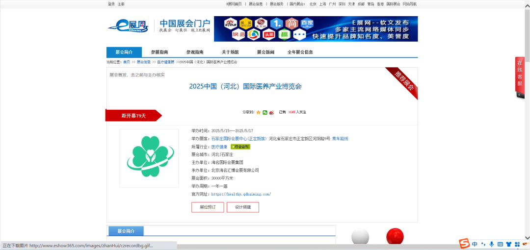Click the 设计搭建 button
530x250 pixels.
(x=243, y=207)
